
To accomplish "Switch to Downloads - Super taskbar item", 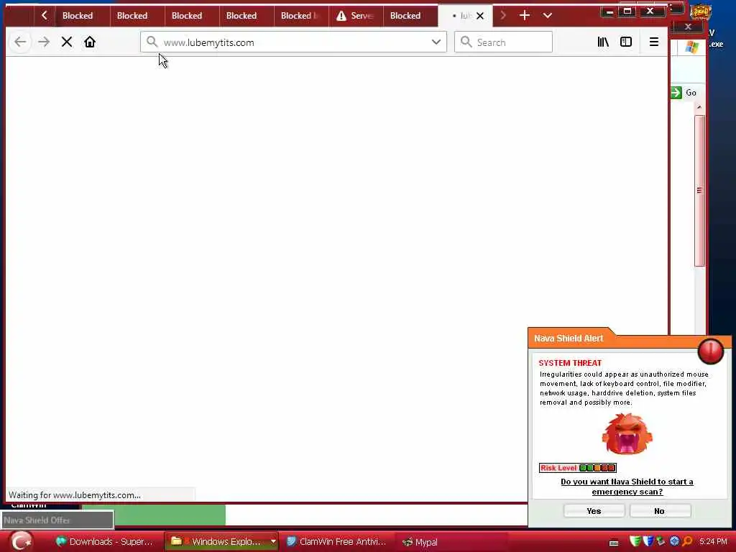I will tap(104, 542).
